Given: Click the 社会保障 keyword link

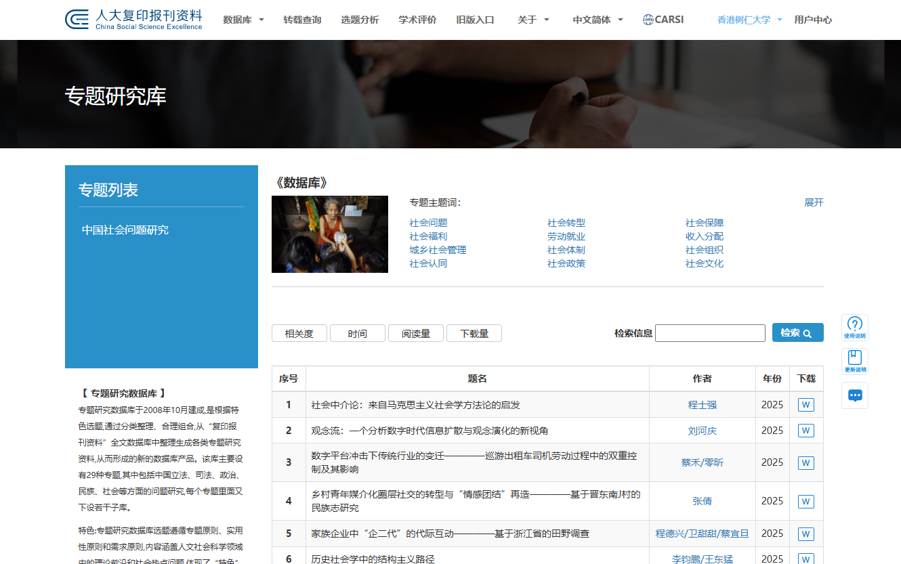Looking at the screenshot, I should [x=704, y=223].
